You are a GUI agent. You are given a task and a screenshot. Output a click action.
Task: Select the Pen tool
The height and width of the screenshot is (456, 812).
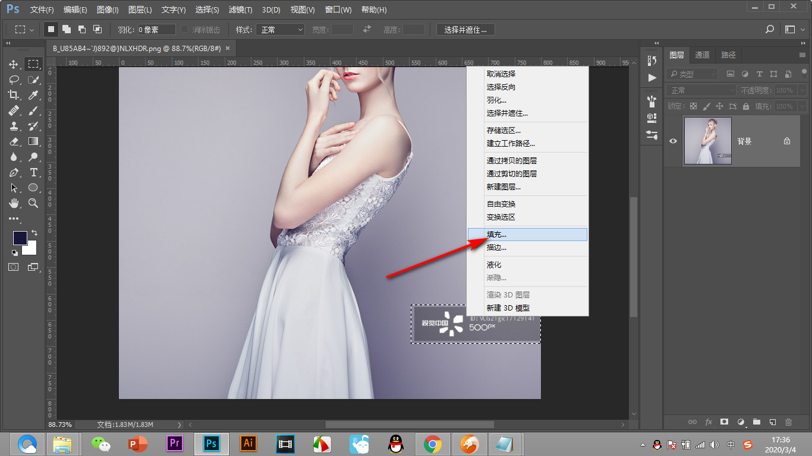pos(14,172)
